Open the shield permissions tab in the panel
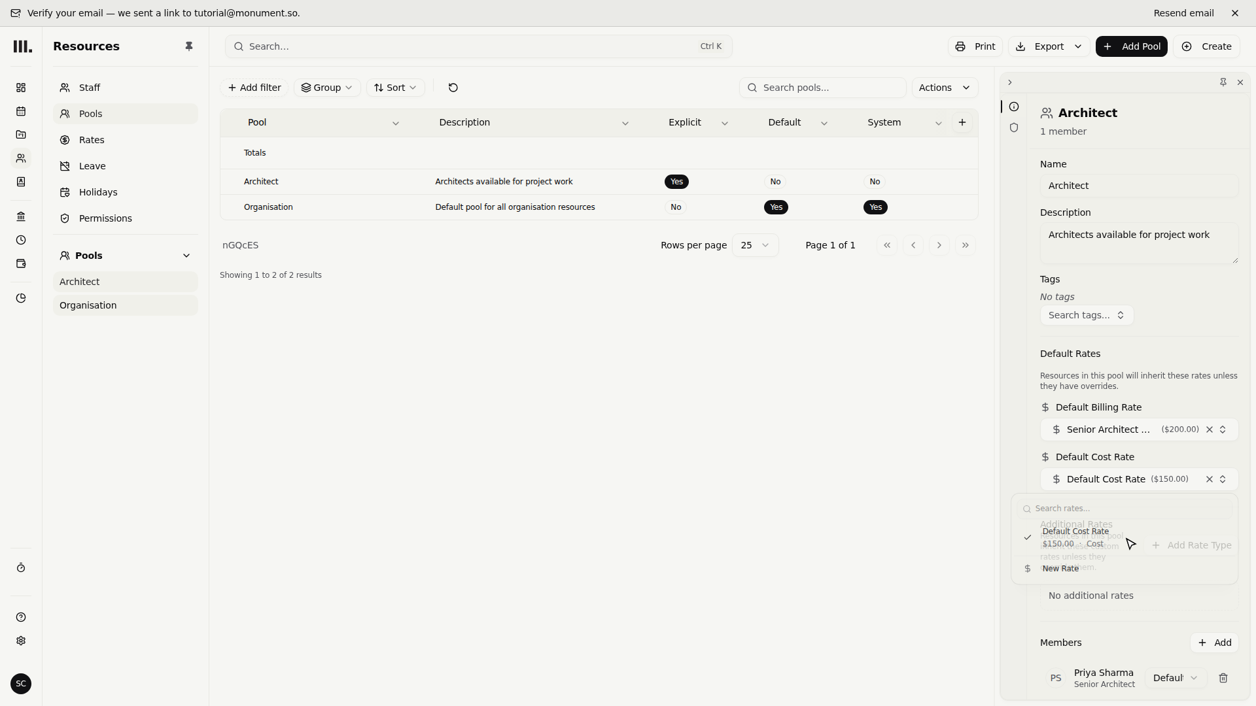The width and height of the screenshot is (1256, 706). [1014, 127]
